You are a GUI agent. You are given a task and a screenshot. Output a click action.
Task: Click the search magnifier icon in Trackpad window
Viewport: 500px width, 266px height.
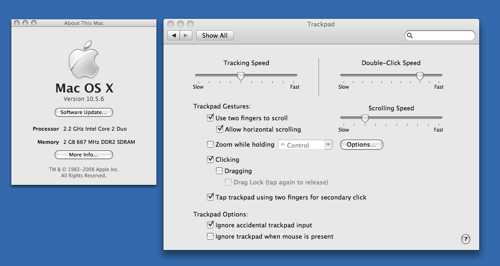[x=410, y=35]
